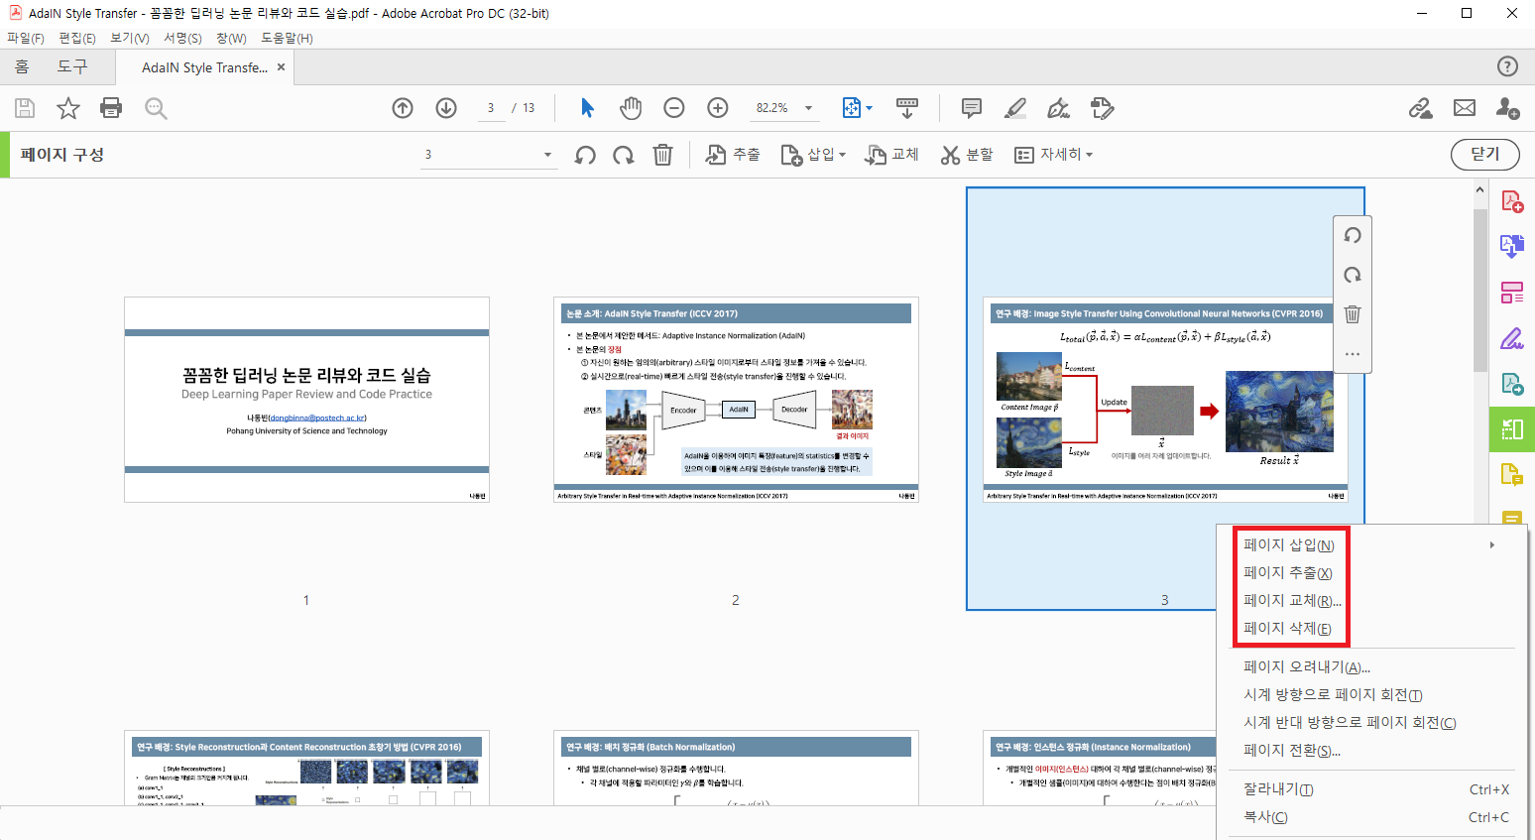1535x840 pixels.
Task: Open page range dropdown showing 3
Action: [x=488, y=155]
